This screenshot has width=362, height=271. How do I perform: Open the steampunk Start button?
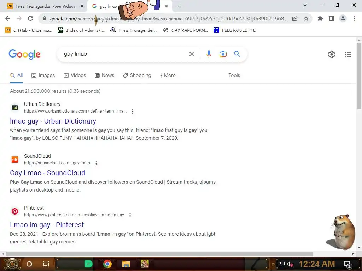(x=12, y=264)
